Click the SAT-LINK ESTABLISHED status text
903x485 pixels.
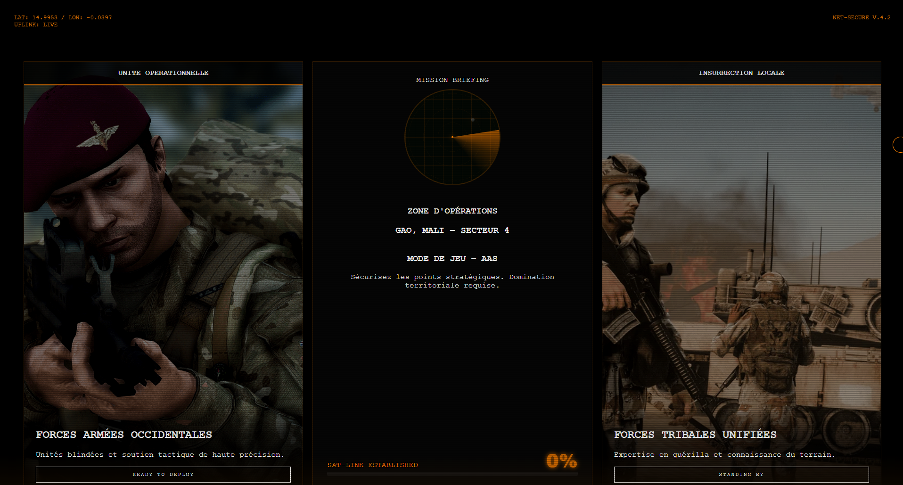373,465
